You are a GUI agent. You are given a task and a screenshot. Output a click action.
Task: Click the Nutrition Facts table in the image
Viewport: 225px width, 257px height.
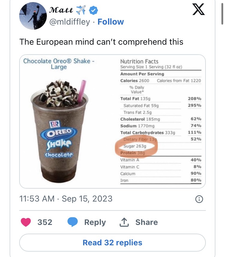pyautogui.click(x=160, y=120)
